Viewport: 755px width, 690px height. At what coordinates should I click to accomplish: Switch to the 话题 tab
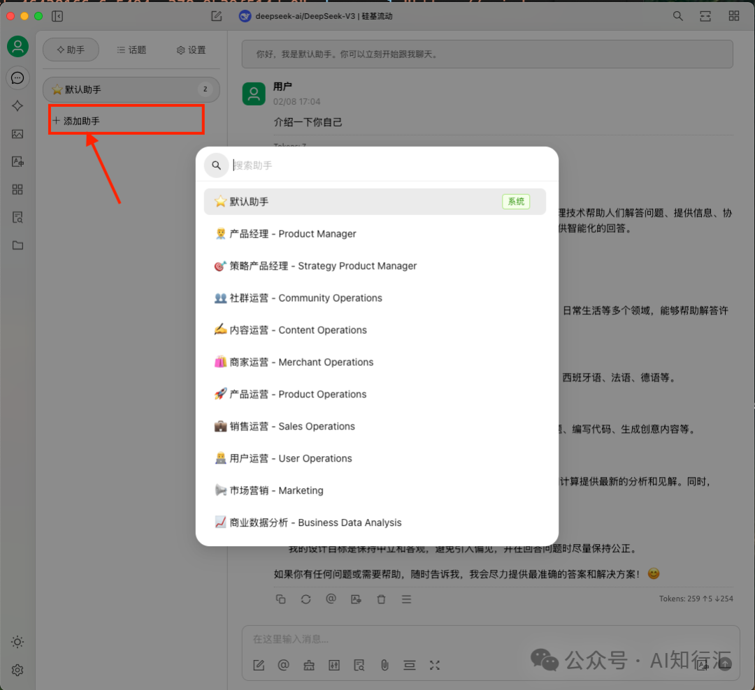tap(131, 50)
